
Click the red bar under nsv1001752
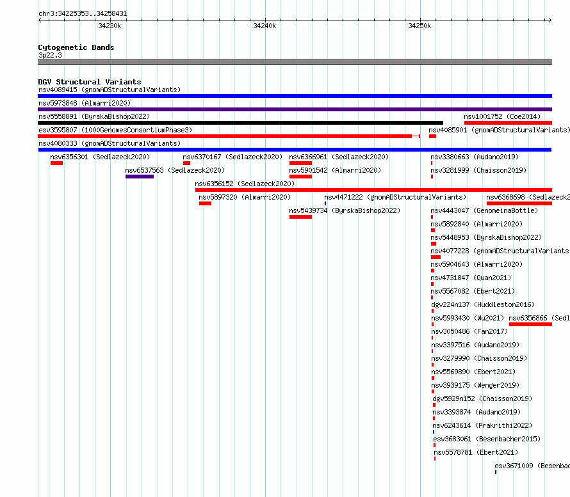point(509,123)
